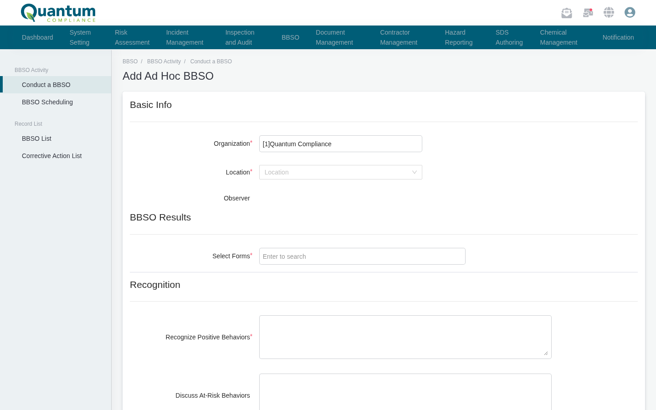
Task: Open the Location dropdown
Action: click(341, 172)
